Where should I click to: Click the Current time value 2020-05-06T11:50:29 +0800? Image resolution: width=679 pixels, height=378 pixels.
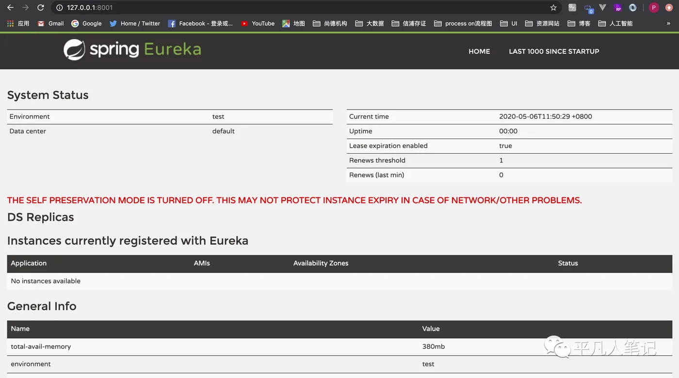[x=546, y=117]
